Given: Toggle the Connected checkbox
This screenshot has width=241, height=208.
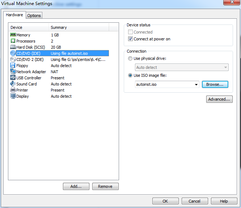Looking at the screenshot, I should point(130,32).
